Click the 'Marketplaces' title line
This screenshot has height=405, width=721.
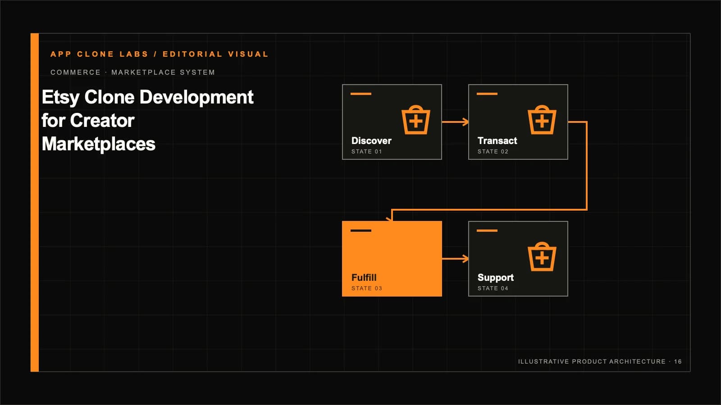coord(98,144)
